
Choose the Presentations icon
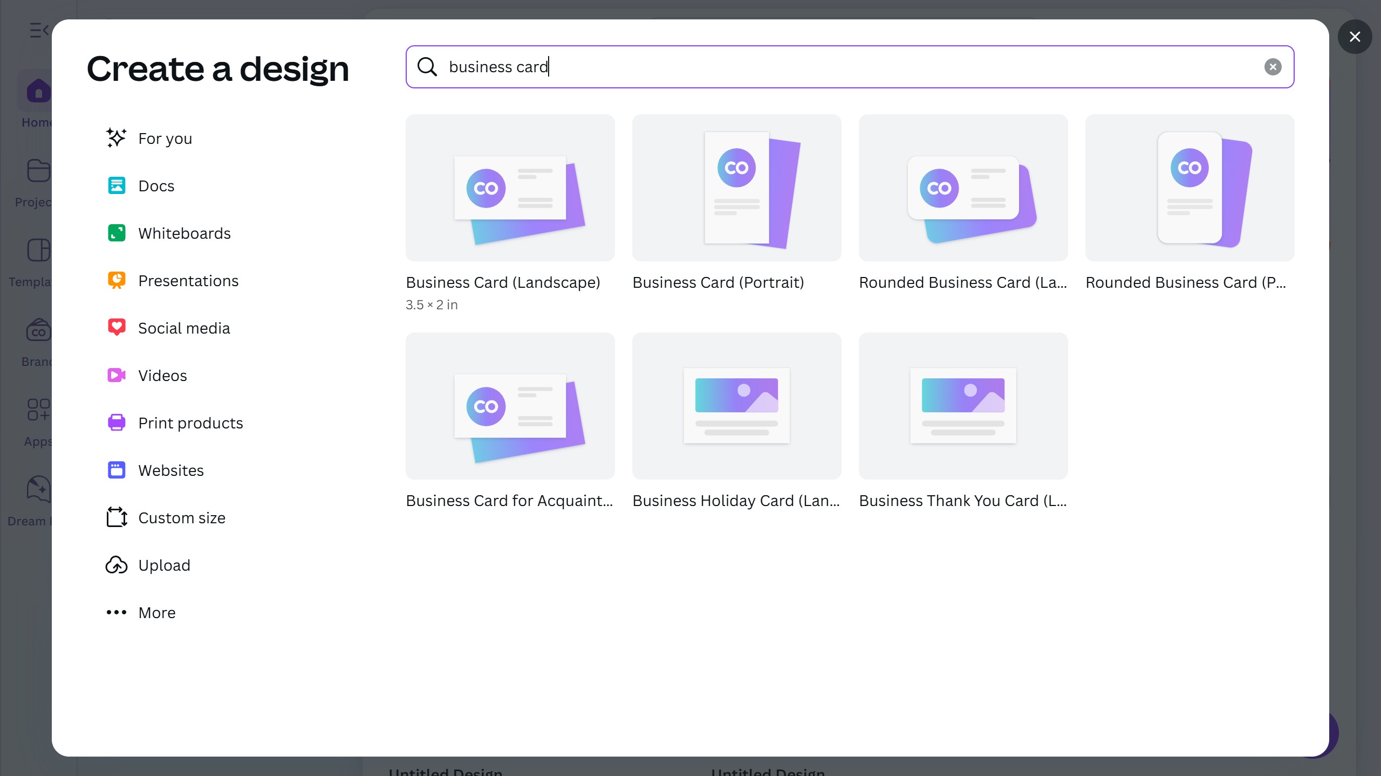coord(117,281)
